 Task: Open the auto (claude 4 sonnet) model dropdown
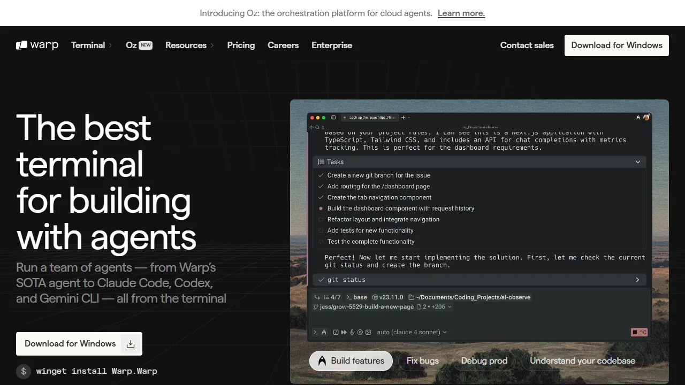(412, 332)
